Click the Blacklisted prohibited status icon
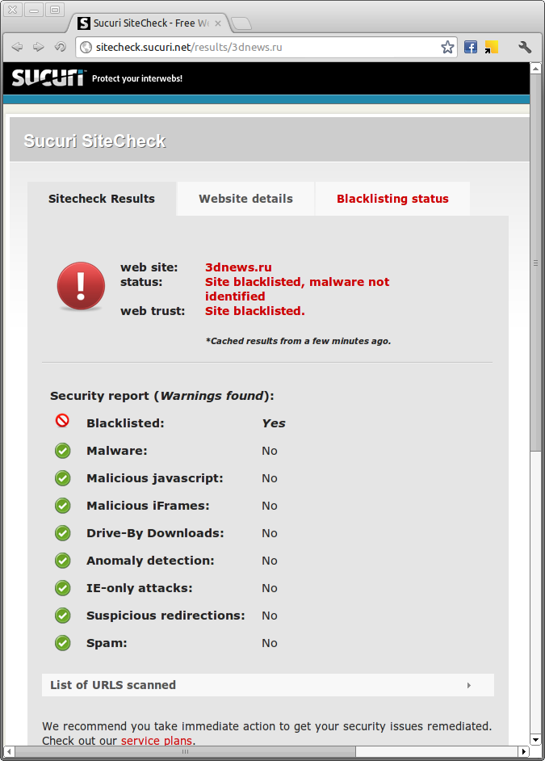 (x=62, y=420)
